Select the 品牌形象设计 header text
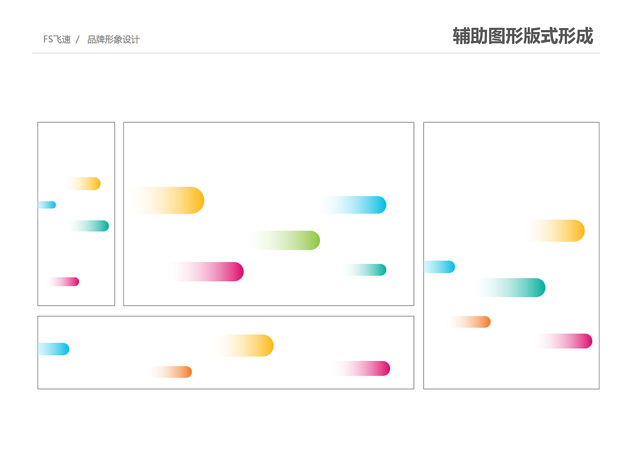 (113, 39)
